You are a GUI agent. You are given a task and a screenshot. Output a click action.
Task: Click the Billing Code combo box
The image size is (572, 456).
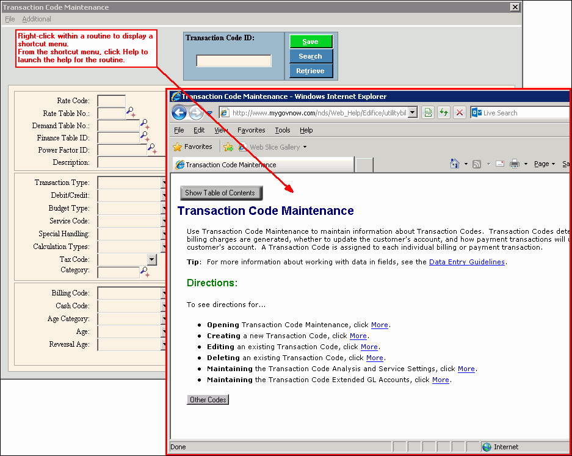point(131,293)
